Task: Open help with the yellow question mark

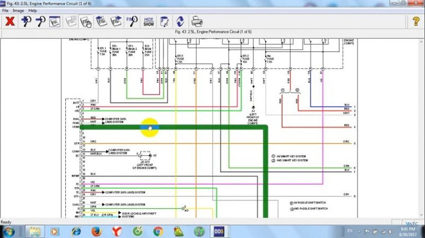Action: [415, 22]
